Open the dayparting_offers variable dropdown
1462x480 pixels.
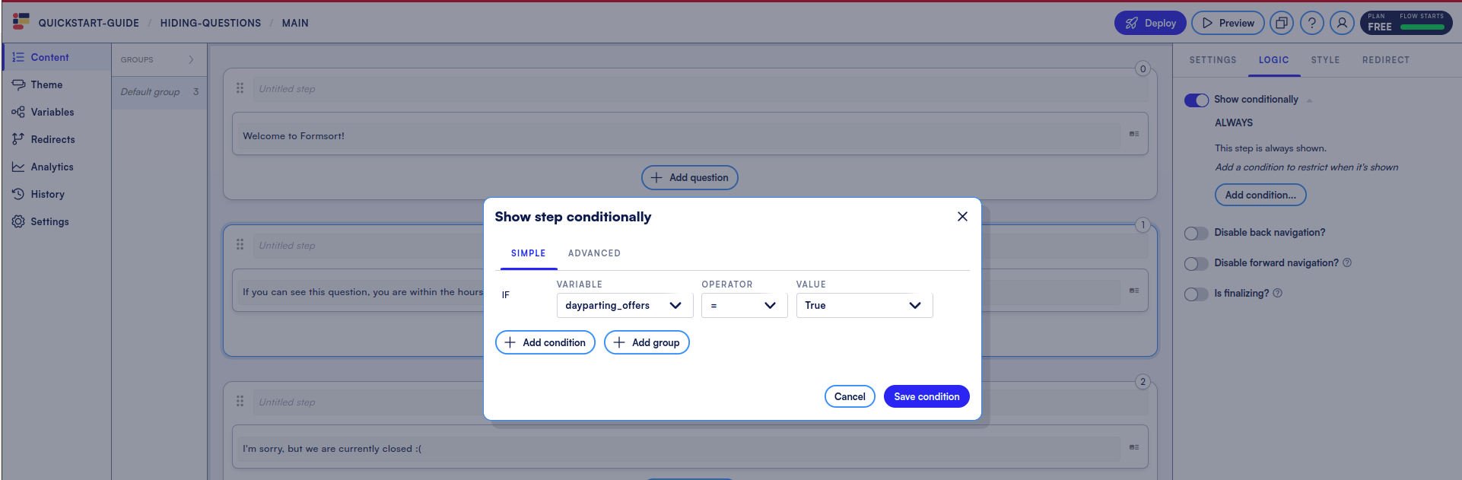coord(624,305)
